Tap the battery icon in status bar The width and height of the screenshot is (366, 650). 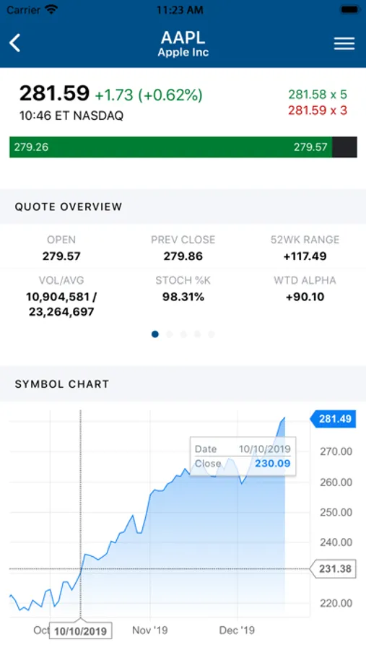tap(349, 9)
